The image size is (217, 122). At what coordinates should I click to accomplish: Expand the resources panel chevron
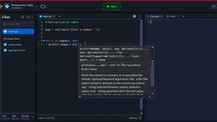tap(33, 117)
